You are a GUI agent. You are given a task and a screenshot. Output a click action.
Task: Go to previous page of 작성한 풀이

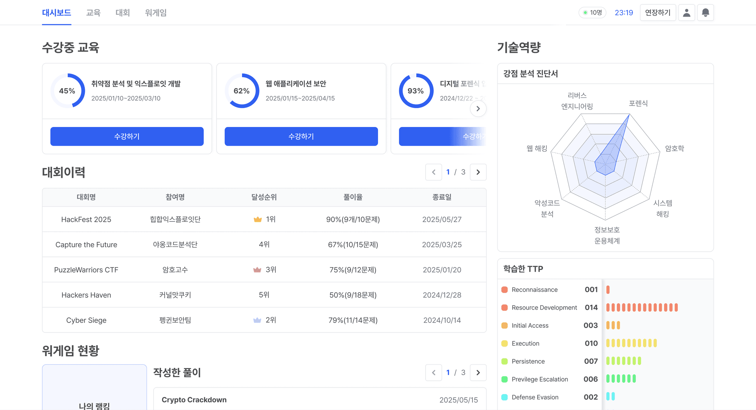pos(434,372)
